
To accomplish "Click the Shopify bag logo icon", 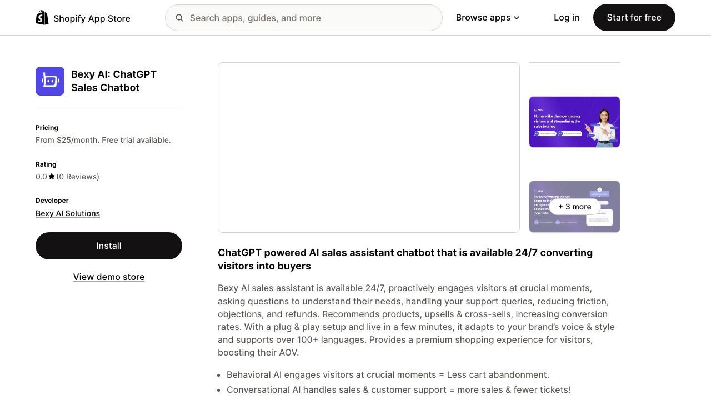I will pyautogui.click(x=42, y=18).
